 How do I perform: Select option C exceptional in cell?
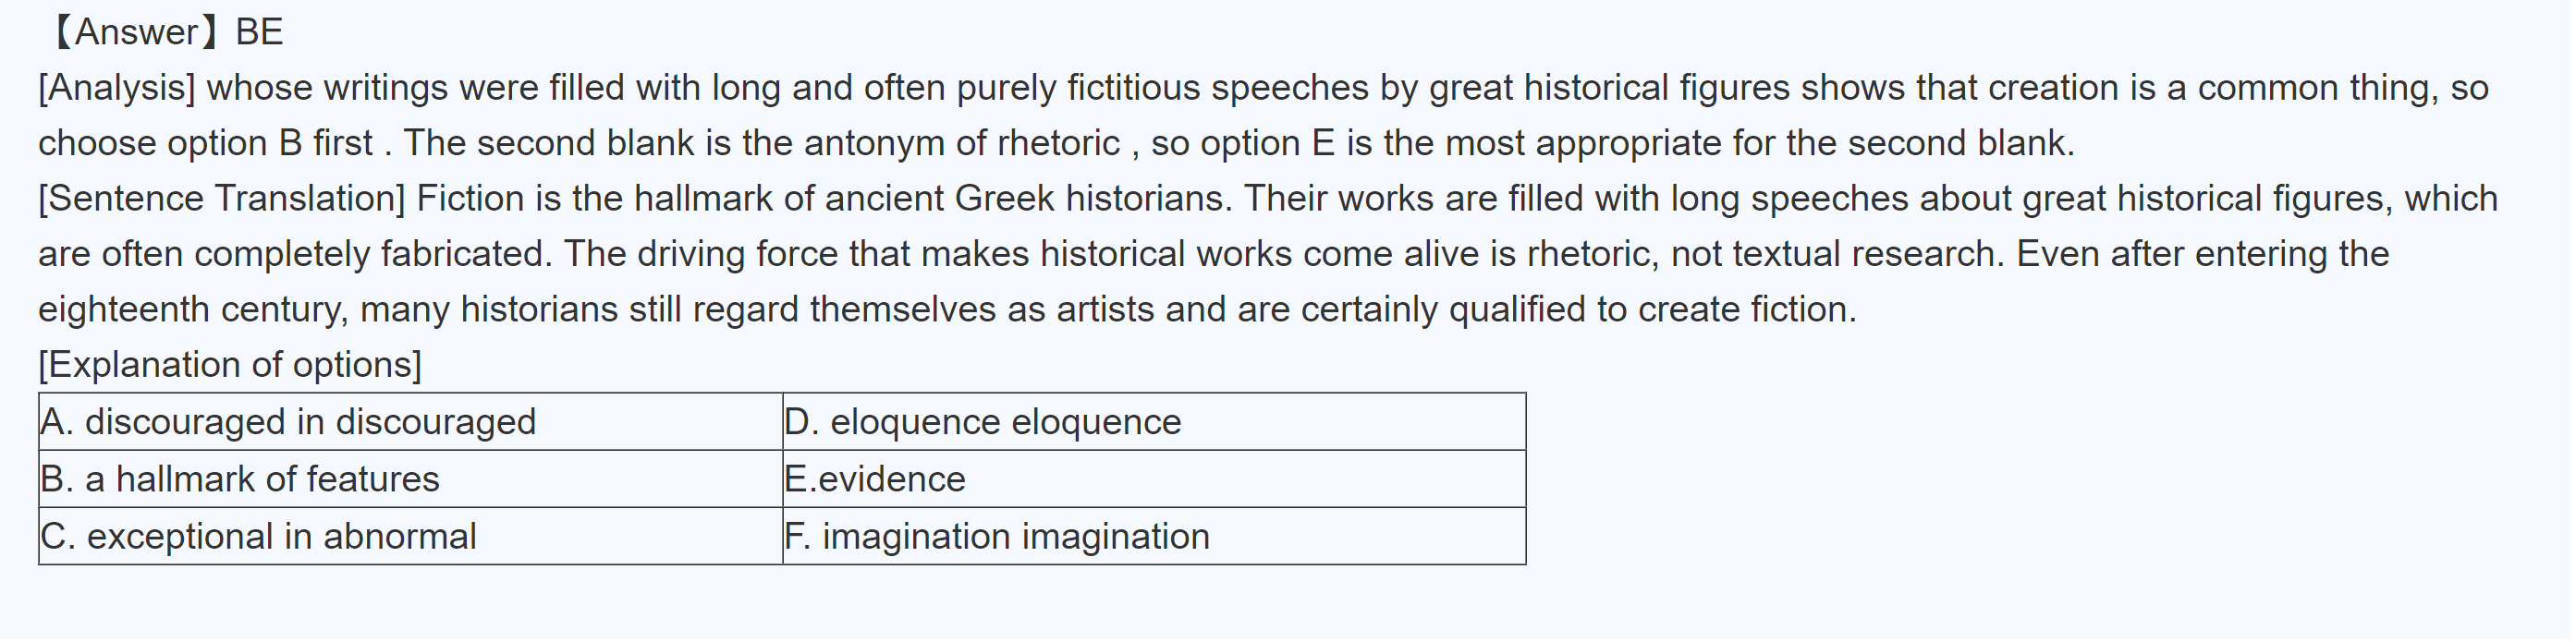click(258, 537)
